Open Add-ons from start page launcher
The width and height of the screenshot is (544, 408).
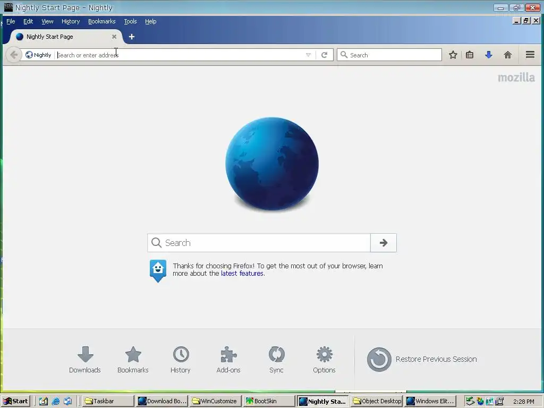pyautogui.click(x=228, y=360)
